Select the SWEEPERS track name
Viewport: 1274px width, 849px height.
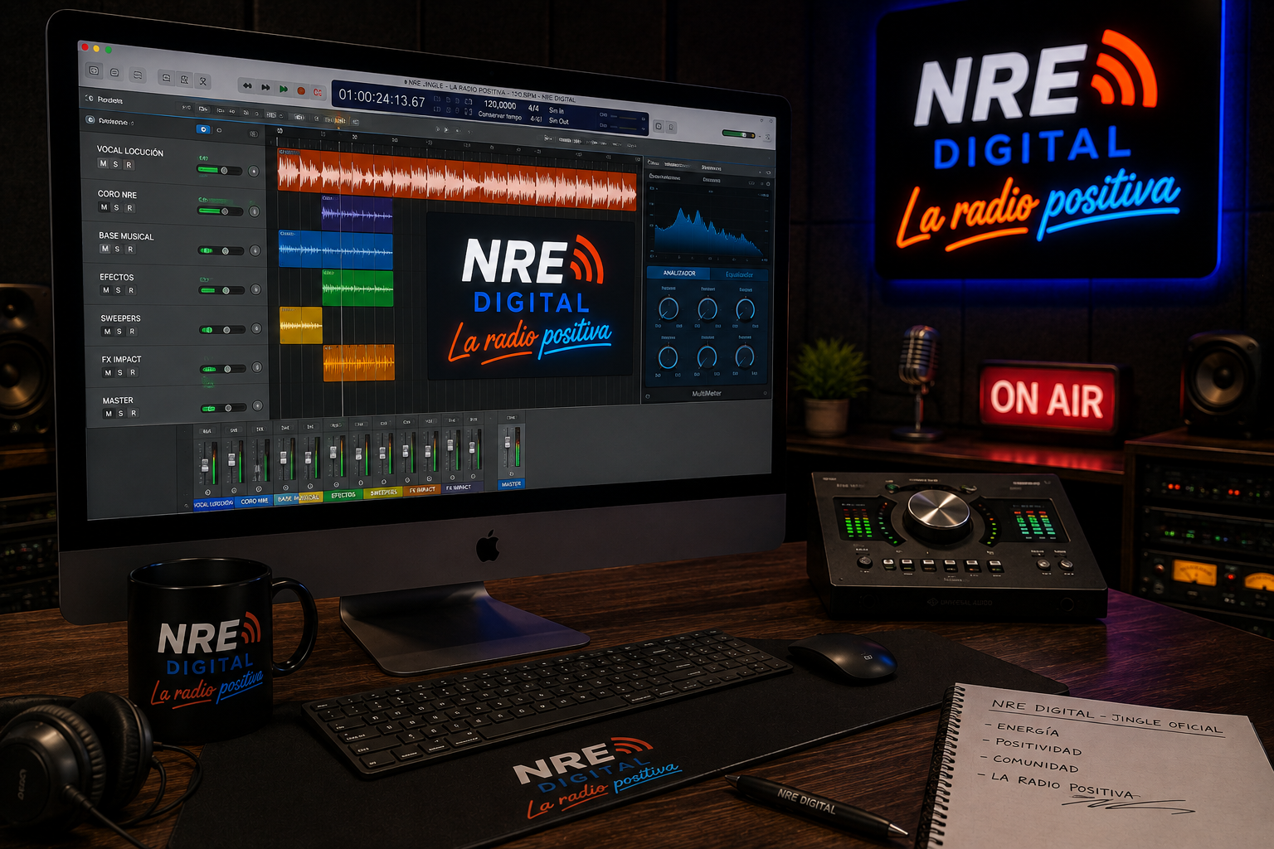click(x=120, y=318)
